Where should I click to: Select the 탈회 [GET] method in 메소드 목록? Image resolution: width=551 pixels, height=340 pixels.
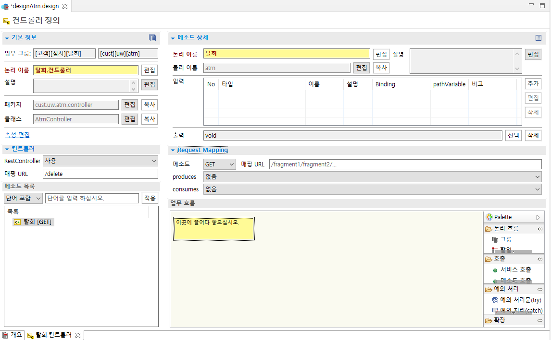pyautogui.click(x=33, y=222)
